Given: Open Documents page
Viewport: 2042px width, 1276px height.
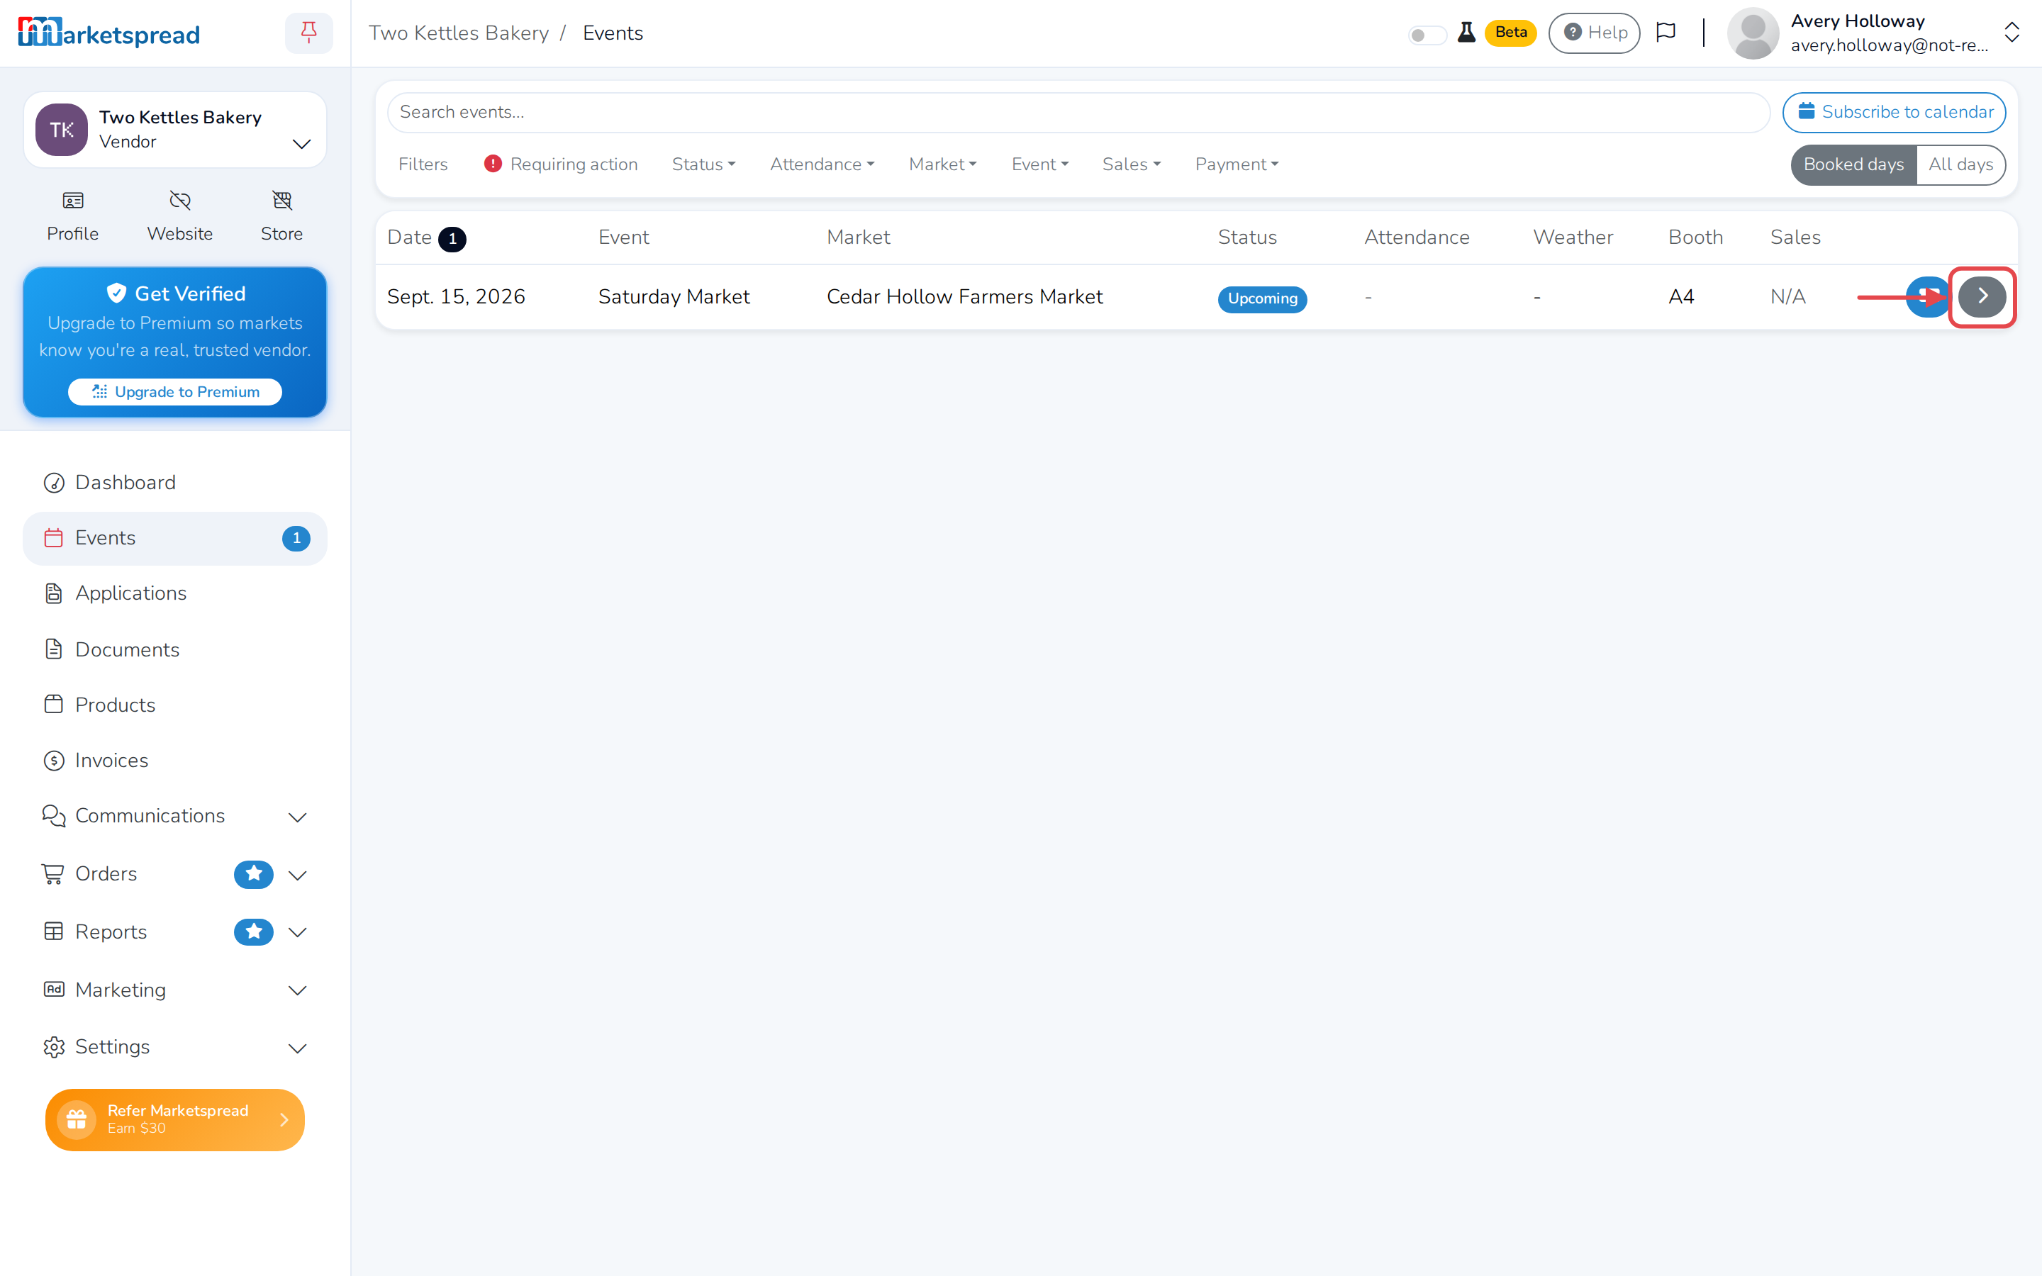Looking at the screenshot, I should click(174, 650).
